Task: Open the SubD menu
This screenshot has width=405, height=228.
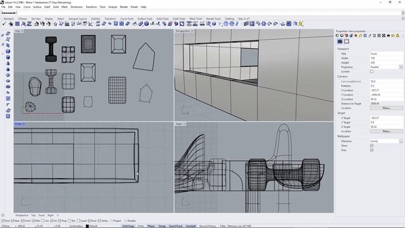Action: (x=47, y=7)
